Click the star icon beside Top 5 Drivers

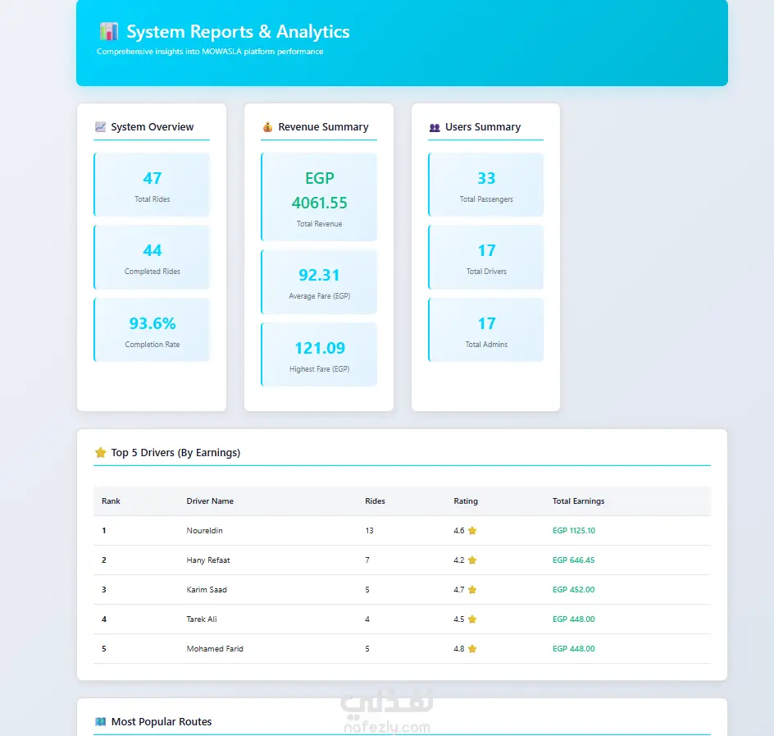point(101,452)
